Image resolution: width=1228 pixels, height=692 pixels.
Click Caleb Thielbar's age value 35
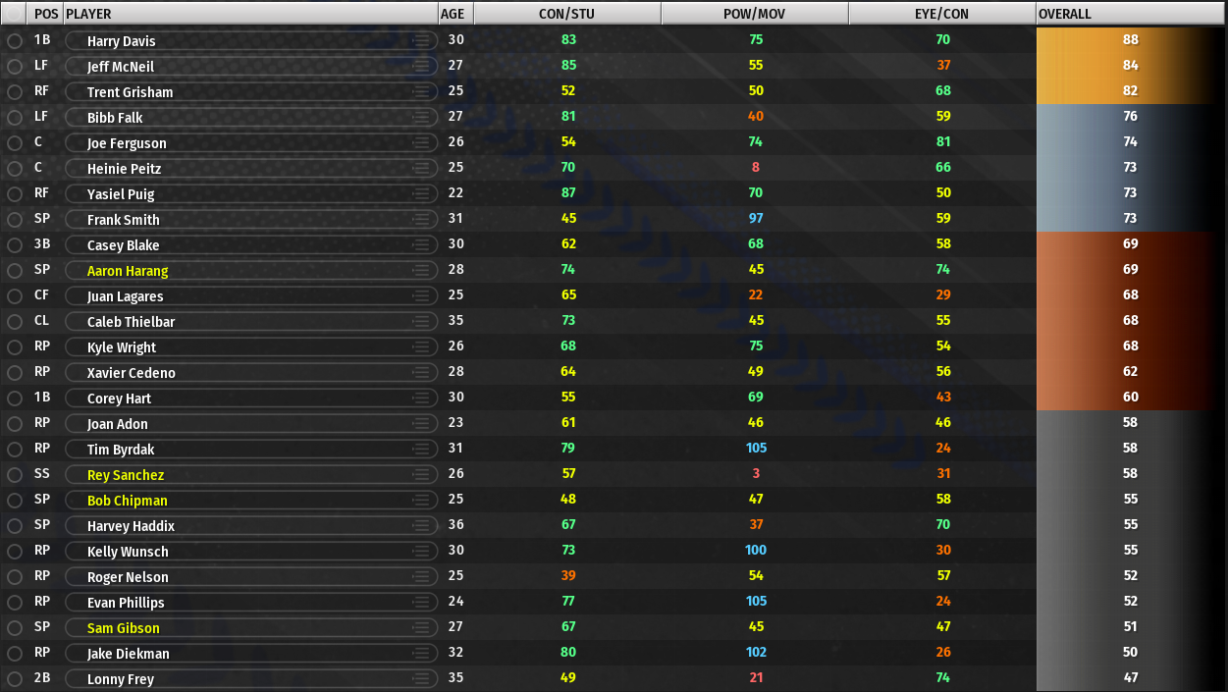456,321
